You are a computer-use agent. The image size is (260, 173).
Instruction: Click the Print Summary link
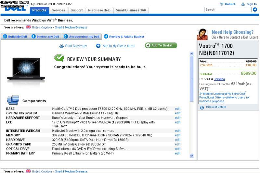[x=76, y=46]
